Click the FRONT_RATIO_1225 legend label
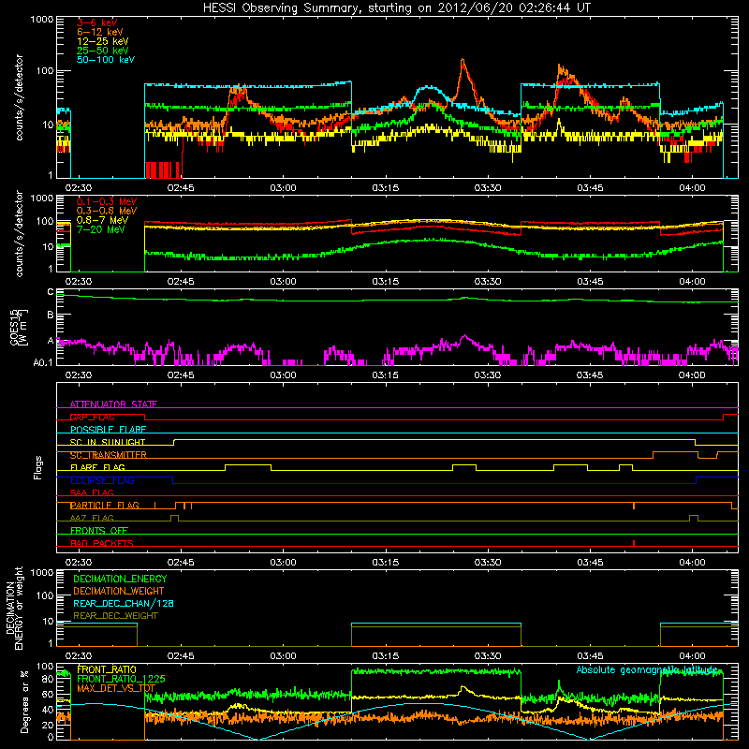 [x=121, y=679]
